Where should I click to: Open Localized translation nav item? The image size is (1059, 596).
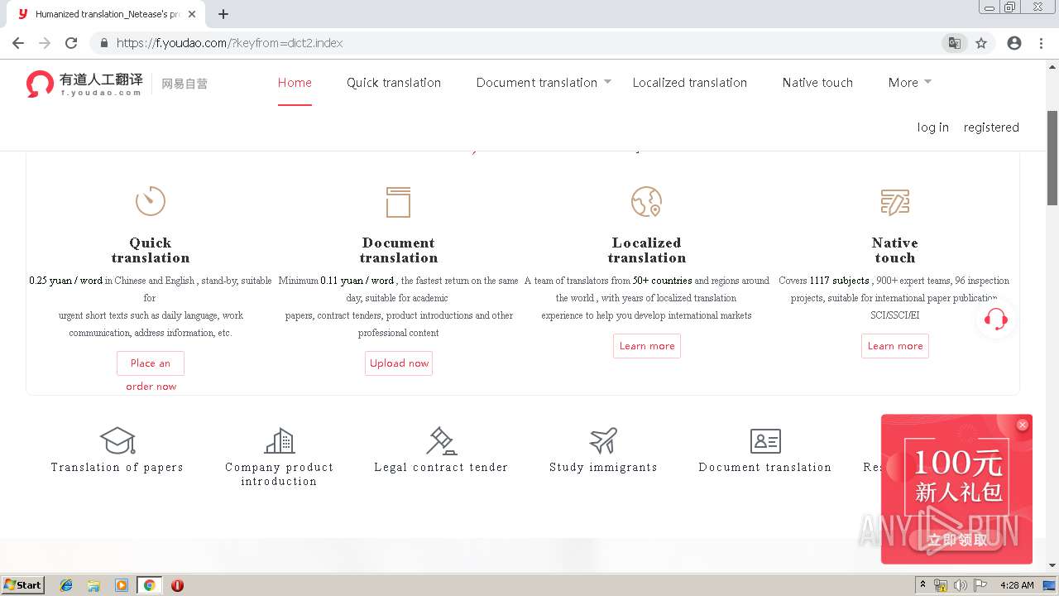tap(690, 83)
